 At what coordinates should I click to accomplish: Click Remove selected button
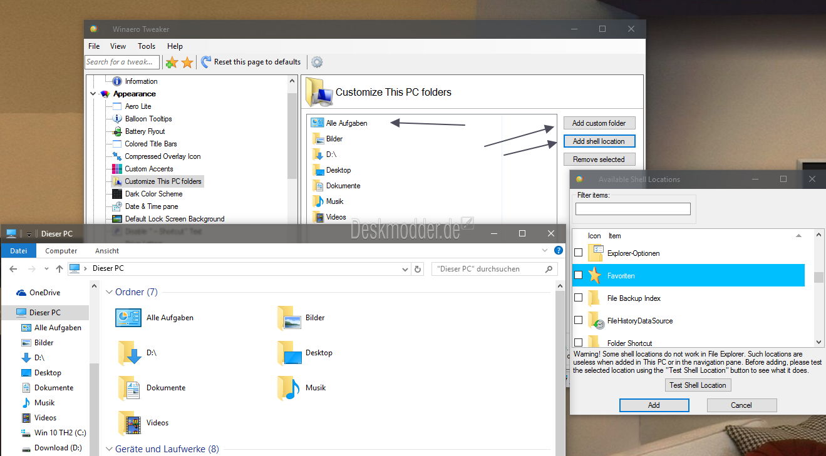coord(599,160)
